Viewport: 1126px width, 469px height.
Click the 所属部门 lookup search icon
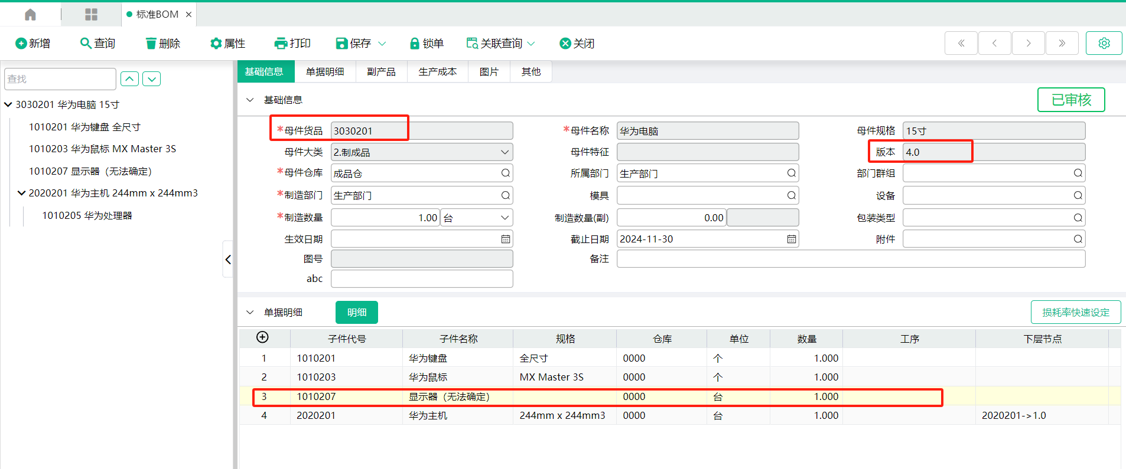(x=792, y=173)
